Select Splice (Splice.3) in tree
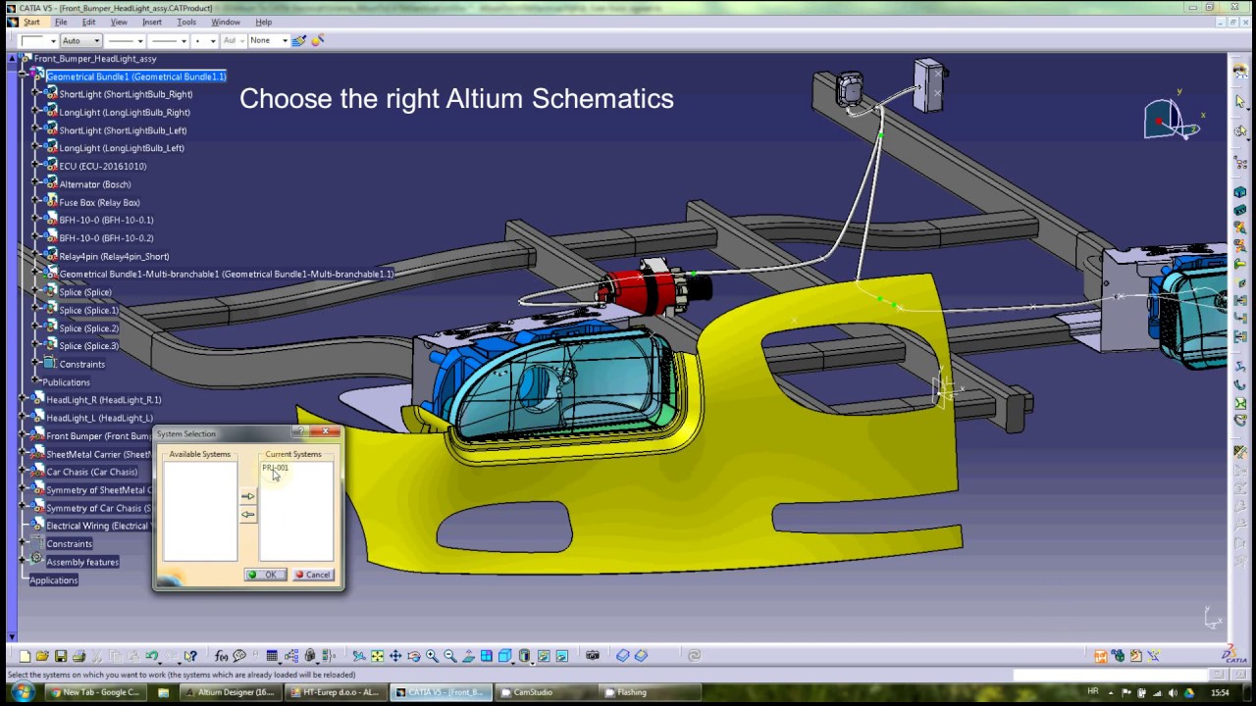Image resolution: width=1256 pixels, height=706 pixels. (x=88, y=346)
